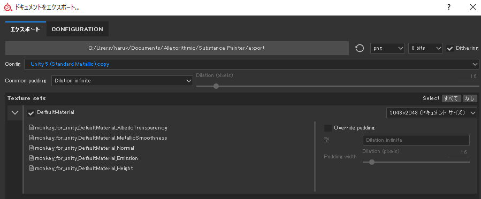Enable the Override padding checkbox
Viewport: 481px width, 199px height.
[x=328, y=128]
